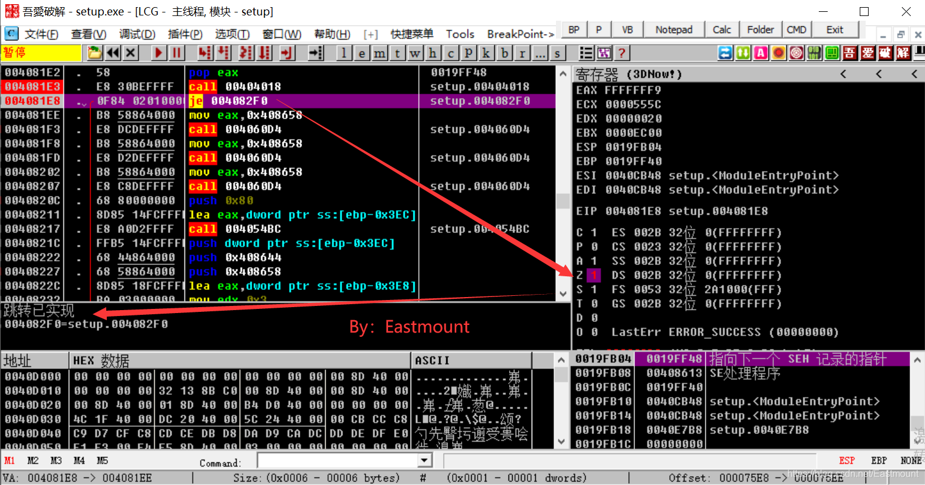Open the Patches 'P' icon

469,53
